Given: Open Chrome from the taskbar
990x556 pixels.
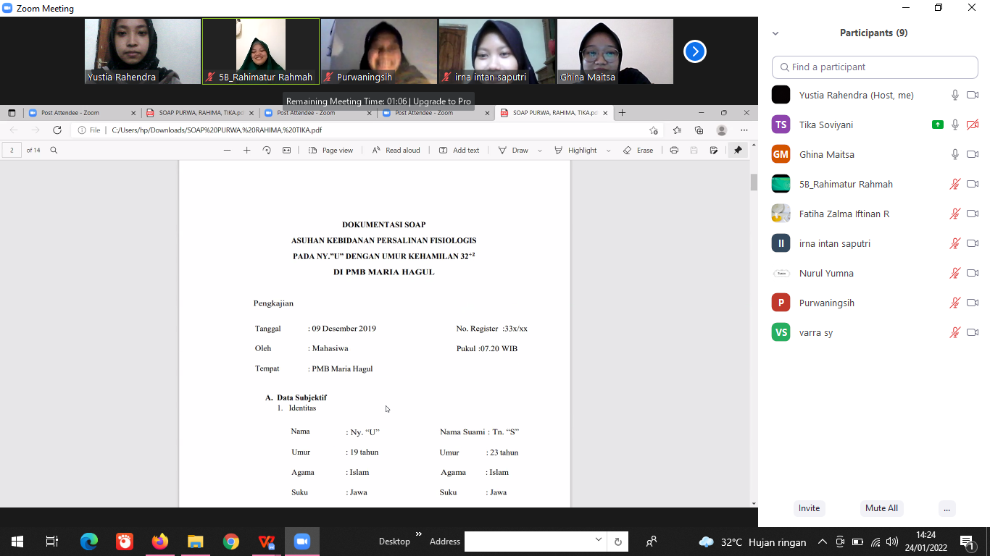Looking at the screenshot, I should click(x=230, y=542).
